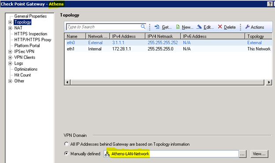The height and width of the screenshot is (163, 275).
Task: Click the 255.255.255.0 netmask cell
Action: (x=160, y=49)
